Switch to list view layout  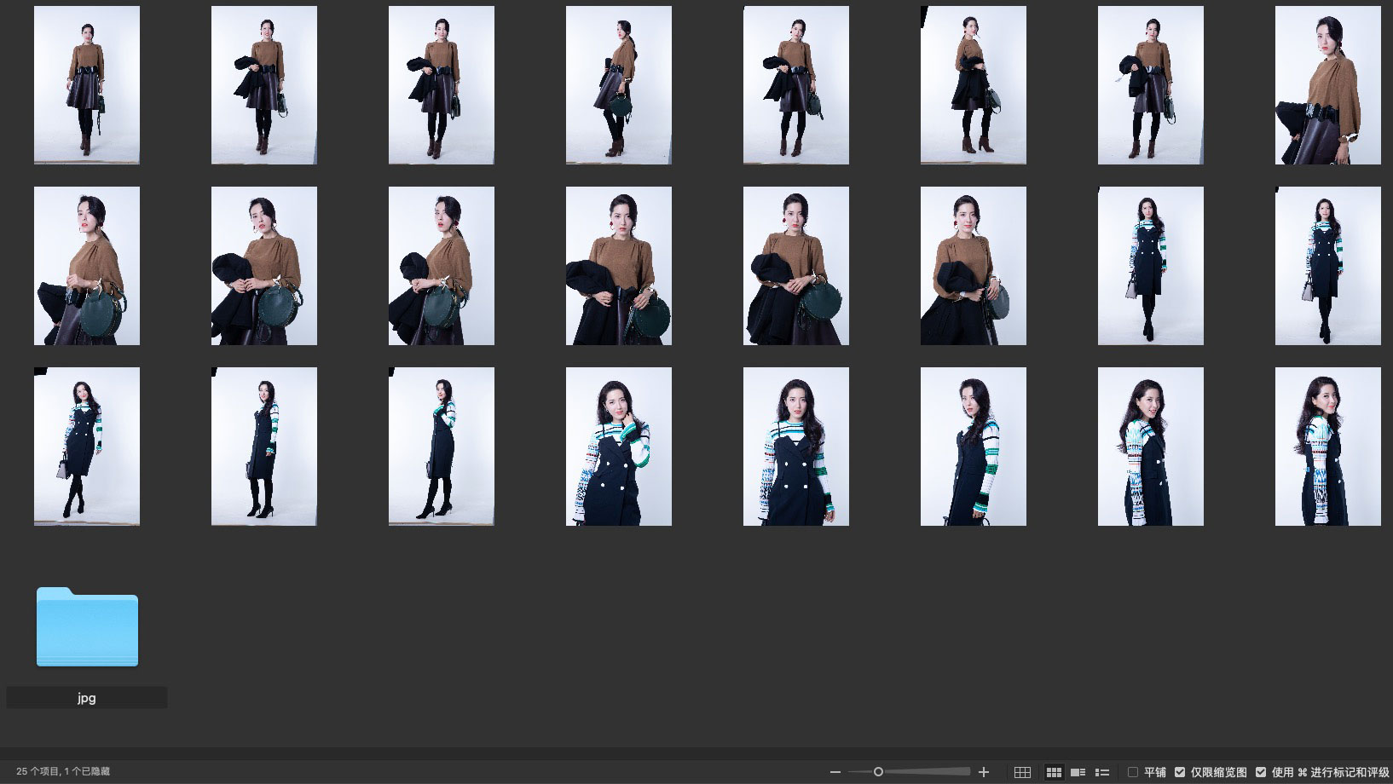pyautogui.click(x=1101, y=772)
